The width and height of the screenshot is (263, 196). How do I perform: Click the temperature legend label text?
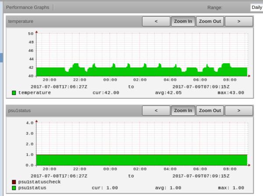[x=35, y=93]
